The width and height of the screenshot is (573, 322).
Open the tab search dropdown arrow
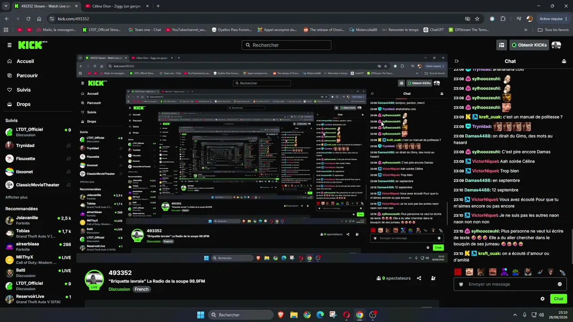click(x=6, y=6)
